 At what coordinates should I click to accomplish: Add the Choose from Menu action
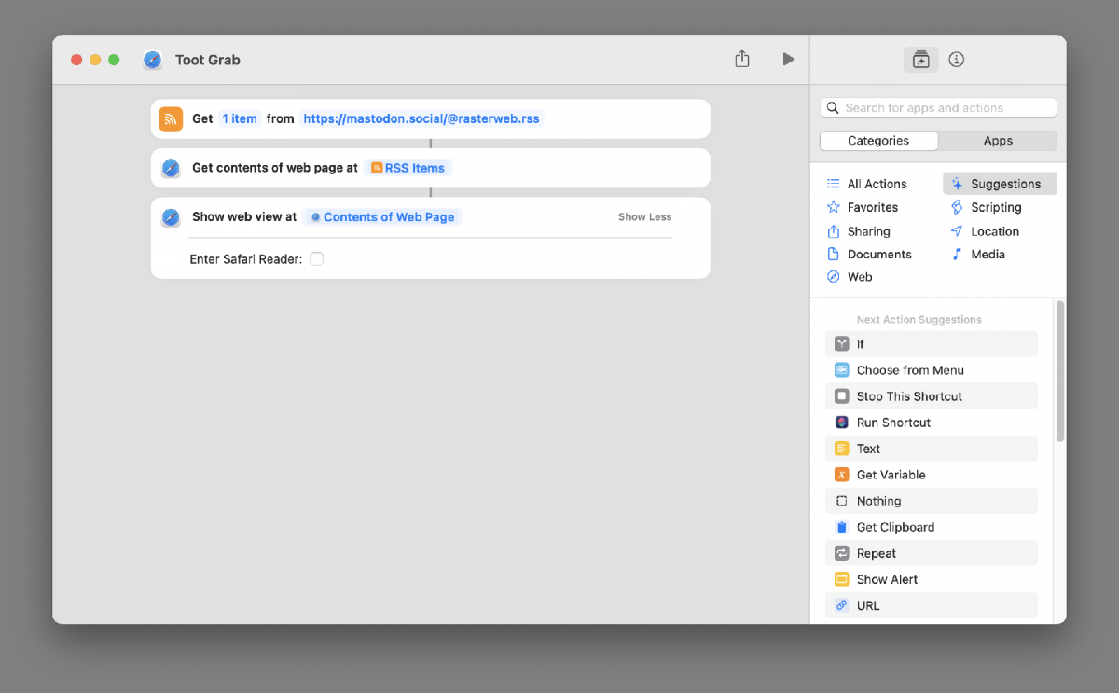pyautogui.click(x=909, y=370)
